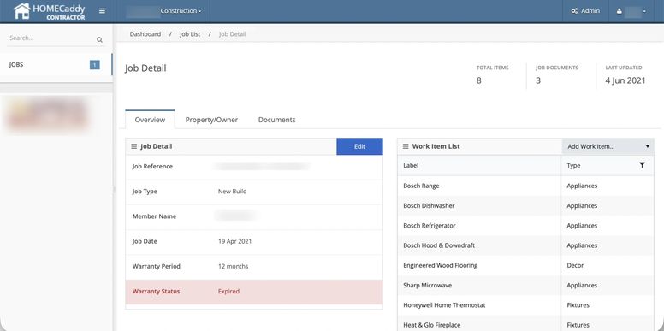Click the Type column filter icon

pos(642,166)
